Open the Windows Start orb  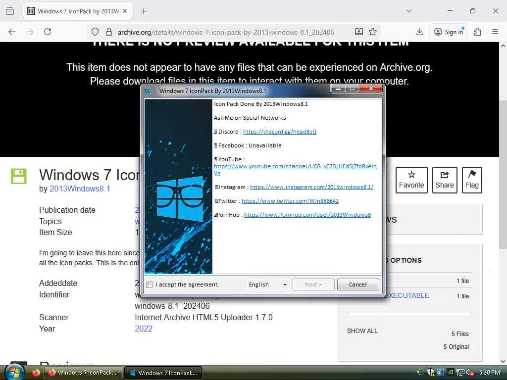14,373
